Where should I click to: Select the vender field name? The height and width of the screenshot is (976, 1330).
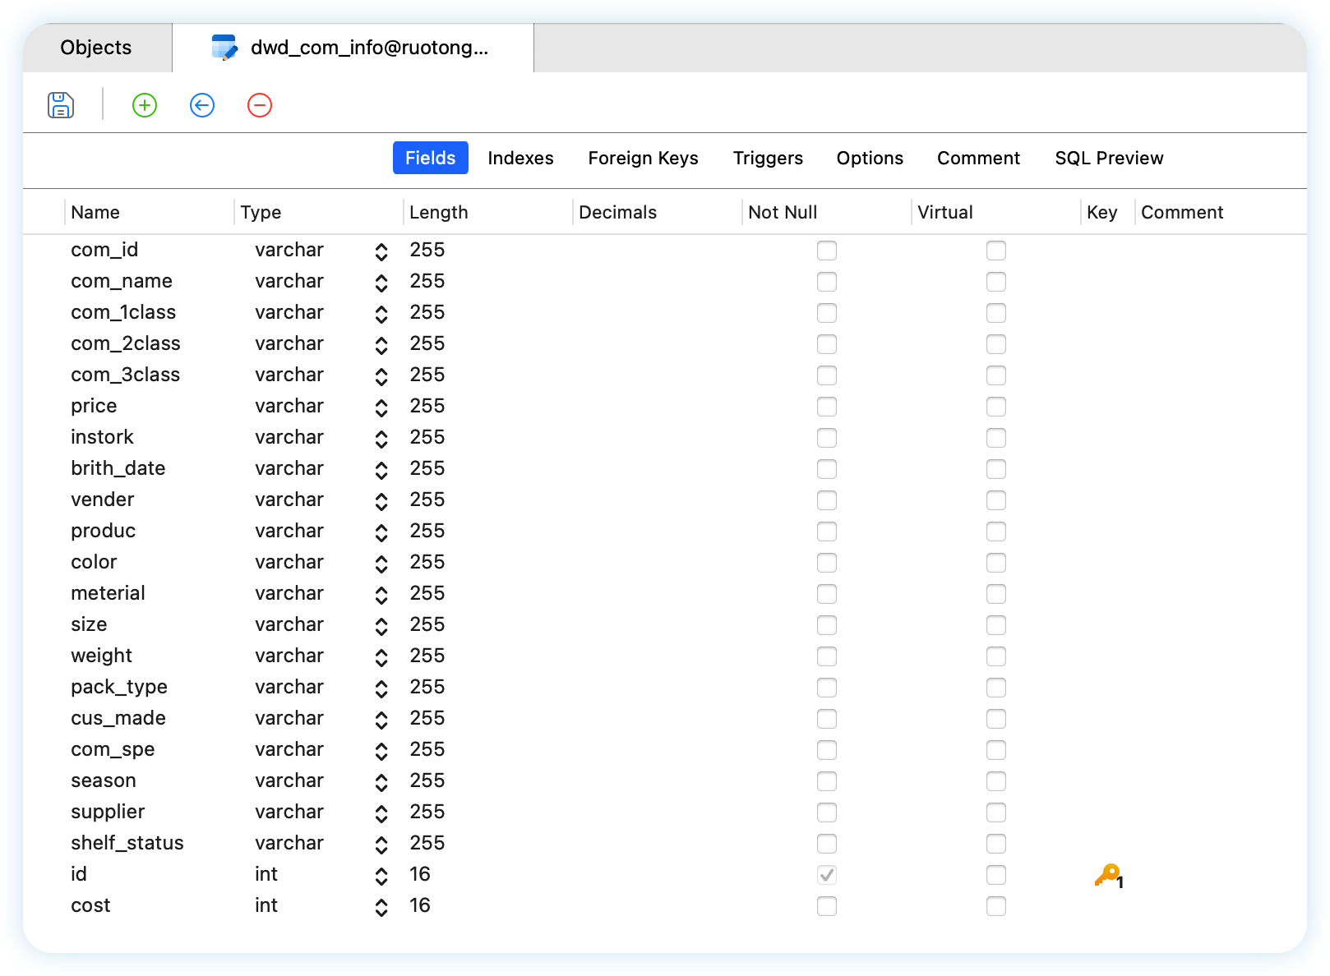[x=102, y=500]
